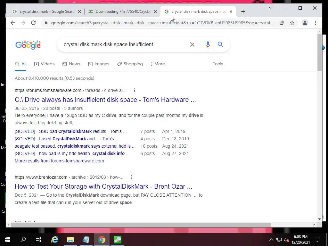Launch Internet Explorer from the taskbar
Viewport: 328px width, 246px height.
point(54,240)
